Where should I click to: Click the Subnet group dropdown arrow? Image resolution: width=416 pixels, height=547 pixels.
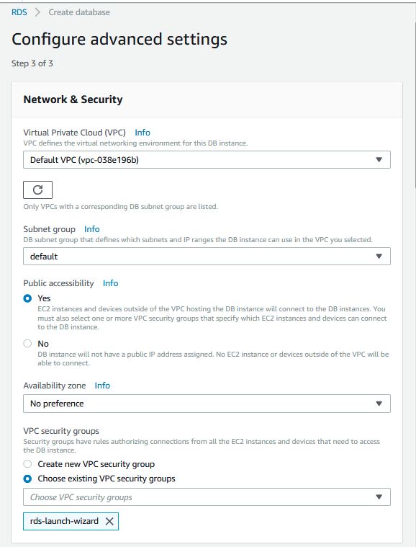coord(379,257)
